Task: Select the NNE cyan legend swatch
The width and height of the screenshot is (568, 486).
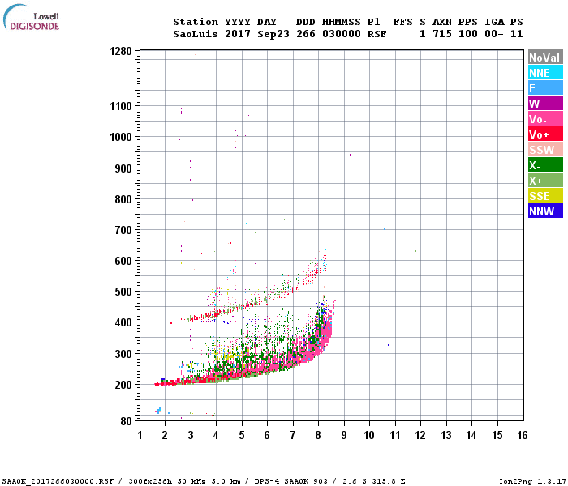Action: [x=545, y=73]
